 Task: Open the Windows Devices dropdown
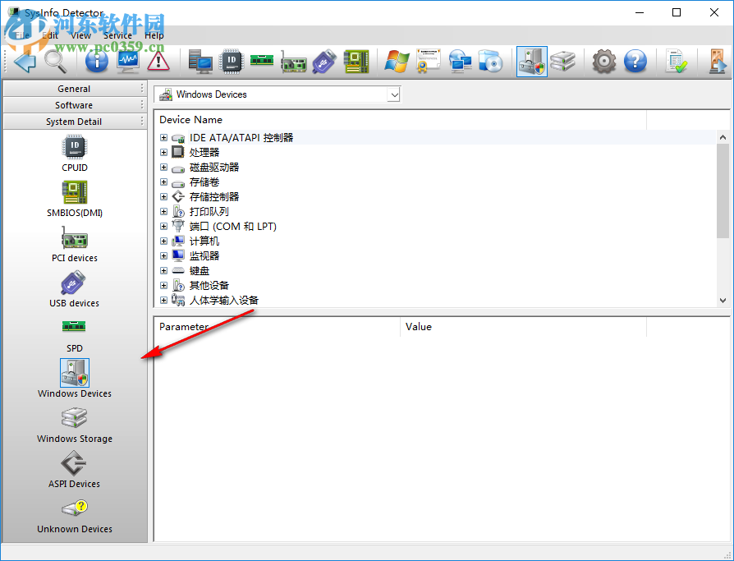(395, 94)
